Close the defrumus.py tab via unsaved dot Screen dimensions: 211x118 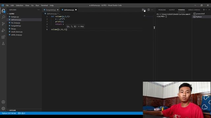76,10
